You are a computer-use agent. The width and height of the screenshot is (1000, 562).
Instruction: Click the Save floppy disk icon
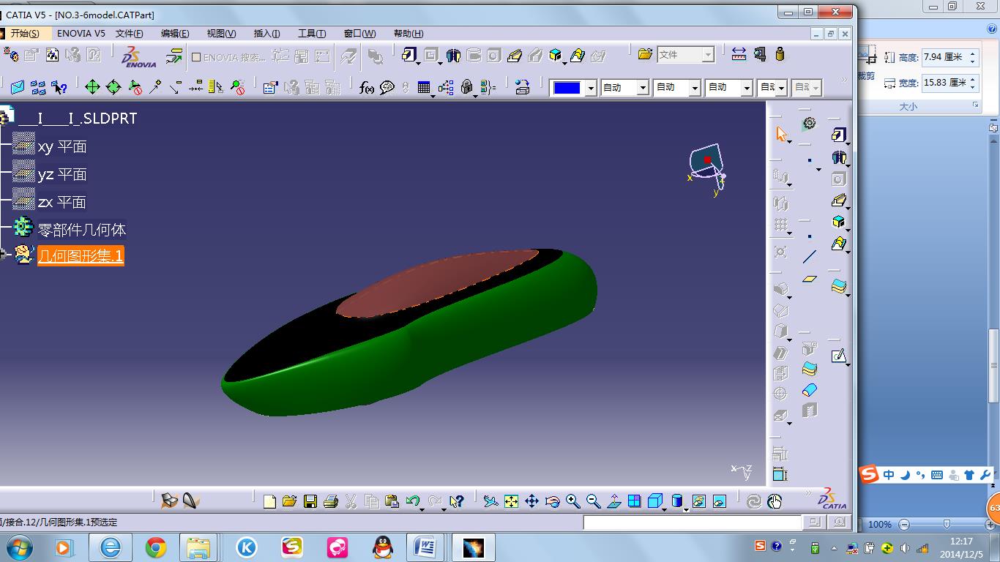[x=310, y=501]
